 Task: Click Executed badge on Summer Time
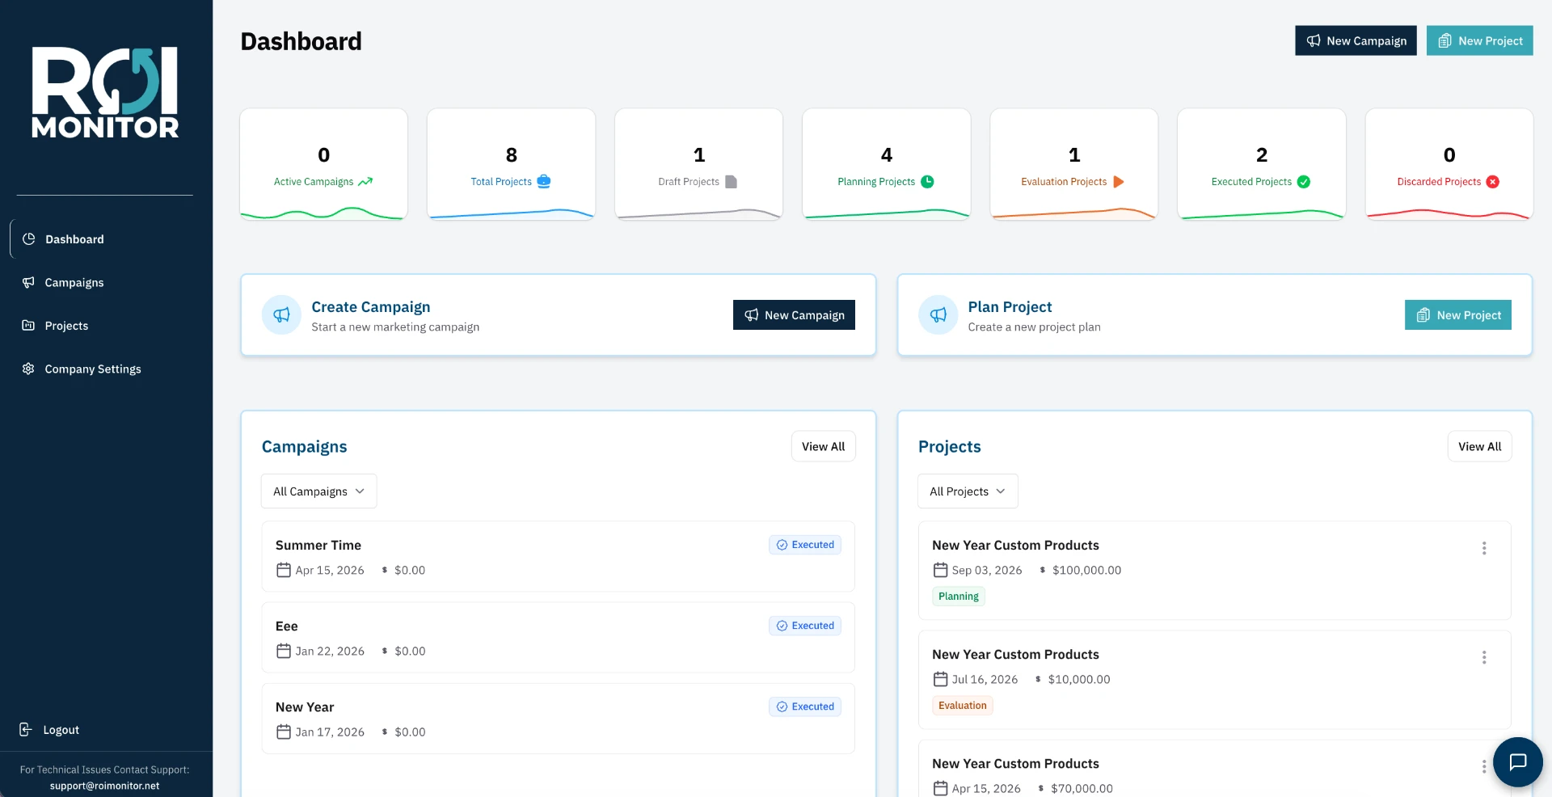click(x=805, y=545)
